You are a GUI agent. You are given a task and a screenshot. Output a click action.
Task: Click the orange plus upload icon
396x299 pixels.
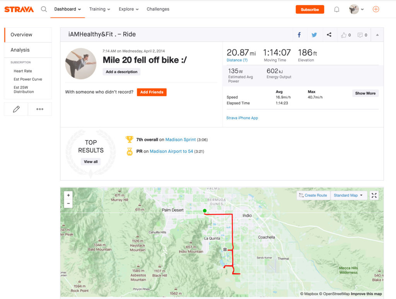pyautogui.click(x=376, y=9)
